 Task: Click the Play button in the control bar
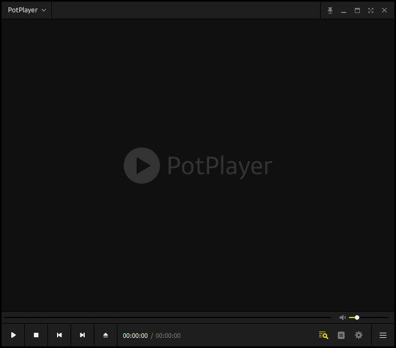(14, 335)
